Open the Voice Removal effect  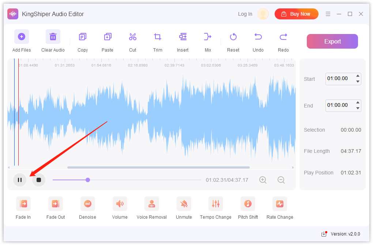click(x=152, y=204)
